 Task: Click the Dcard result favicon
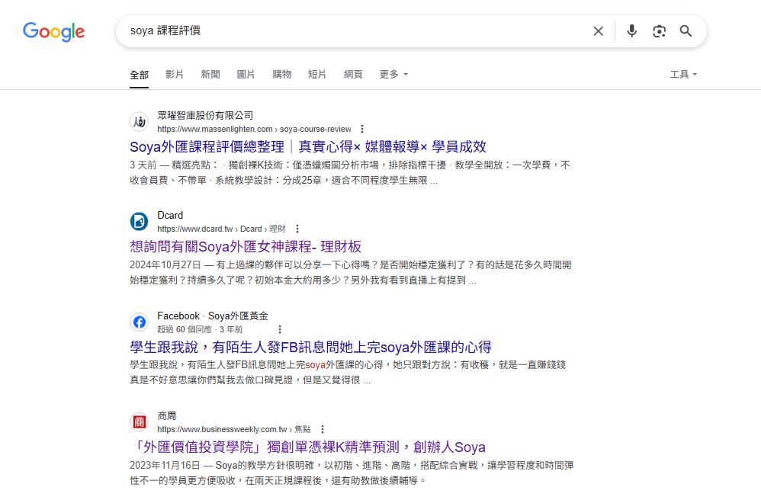tap(140, 222)
